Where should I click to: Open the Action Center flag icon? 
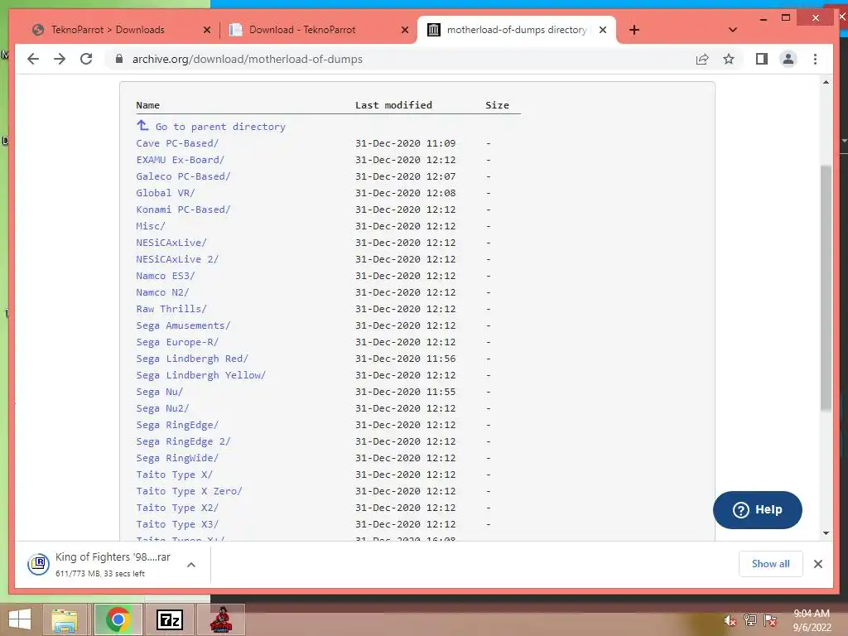coord(770,620)
